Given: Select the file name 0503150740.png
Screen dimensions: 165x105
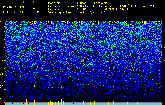Looking at the screenshot, I should coord(13,7).
